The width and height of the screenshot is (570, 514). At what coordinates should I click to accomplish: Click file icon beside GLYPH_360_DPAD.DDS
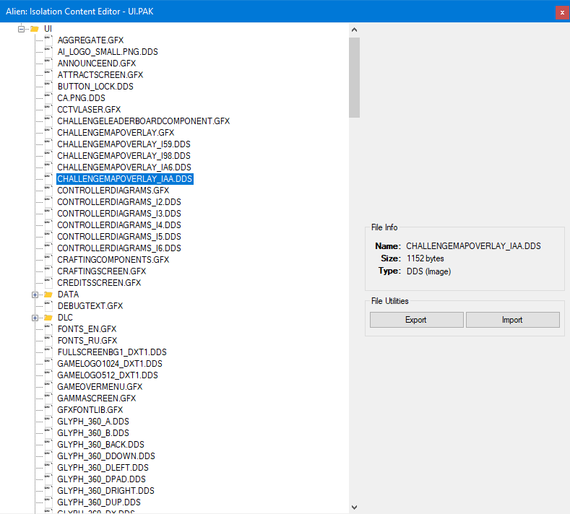(48, 479)
